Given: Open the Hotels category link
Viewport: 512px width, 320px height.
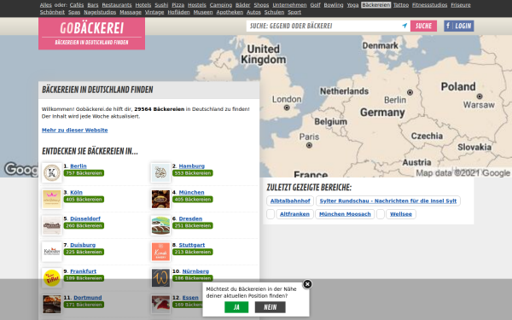Looking at the screenshot, I should click(143, 5).
